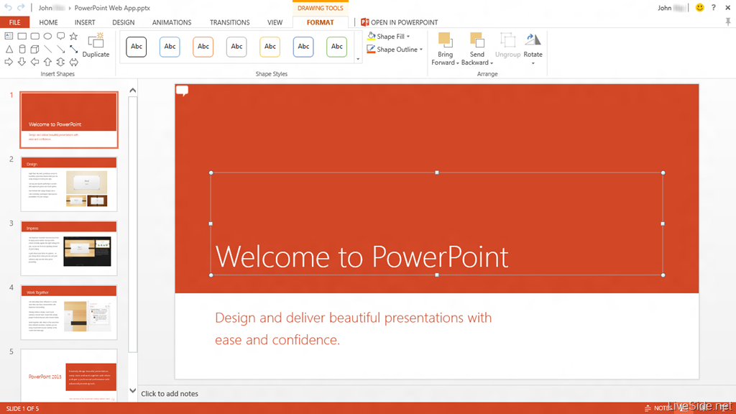Insert the cube shape
Screen dimensions: 736x414
(x=34, y=49)
